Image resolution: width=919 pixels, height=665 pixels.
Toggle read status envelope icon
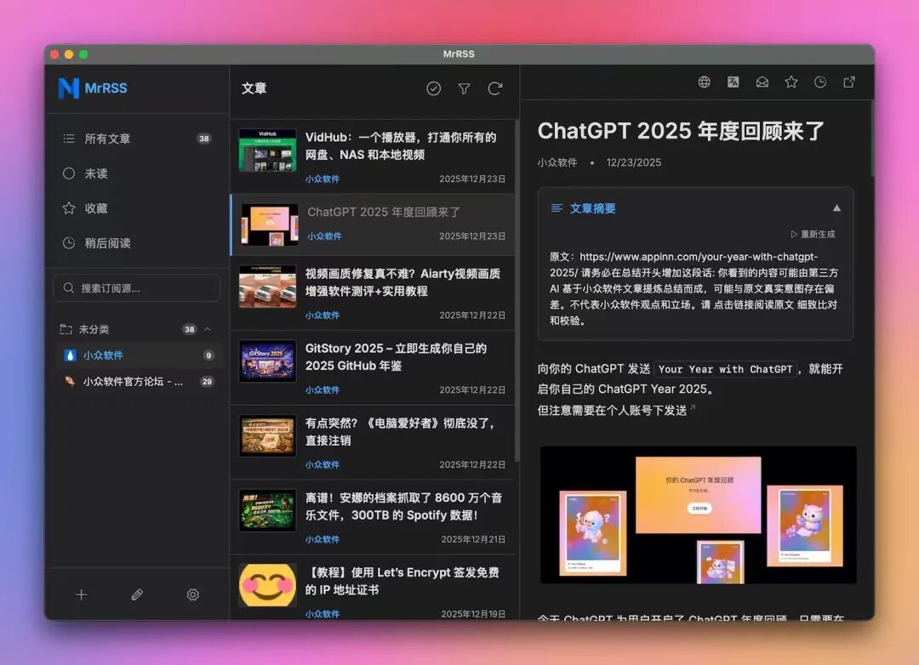(x=762, y=82)
